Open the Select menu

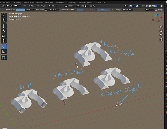pyautogui.click(x=32, y=6)
